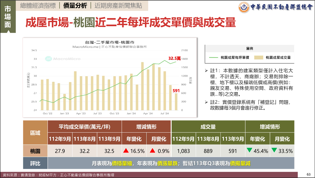Click white arrow under 市場面 label
The image size is (315, 178).
pos(8,31)
